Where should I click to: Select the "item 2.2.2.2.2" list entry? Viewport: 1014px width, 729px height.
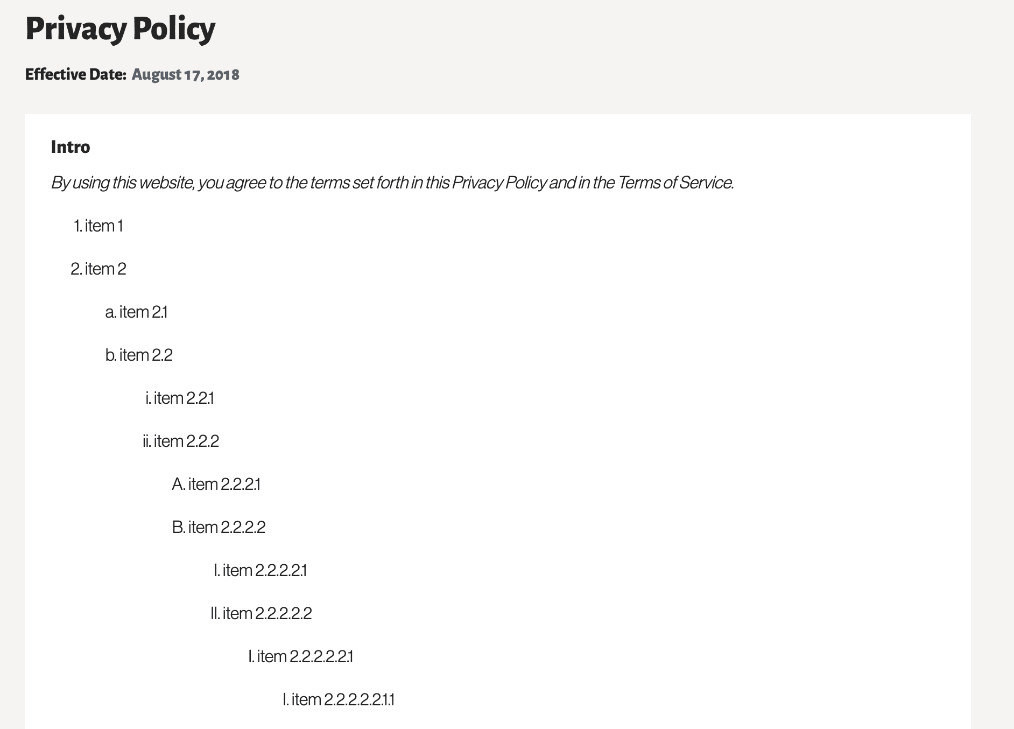point(267,613)
